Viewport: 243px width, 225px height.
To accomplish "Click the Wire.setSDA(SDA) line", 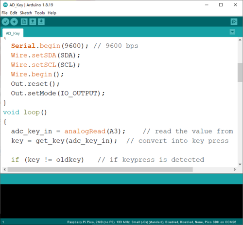I will tap(46, 56).
